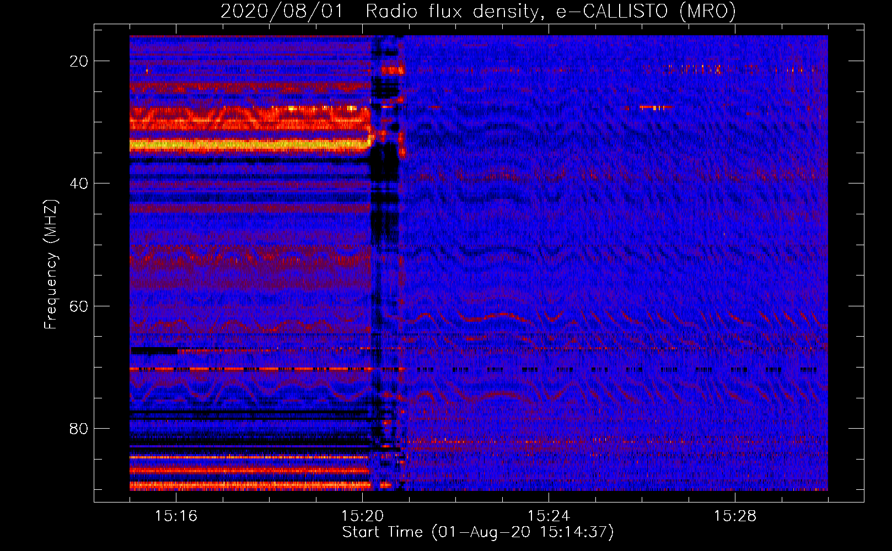Click the 40 frequency tick label
892x551 pixels.
(x=79, y=183)
